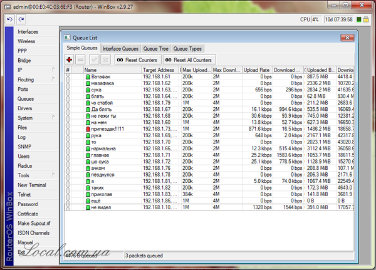This screenshot has height=270, width=376.
Task: Open the Interface Queues tab
Action: coord(120,48)
